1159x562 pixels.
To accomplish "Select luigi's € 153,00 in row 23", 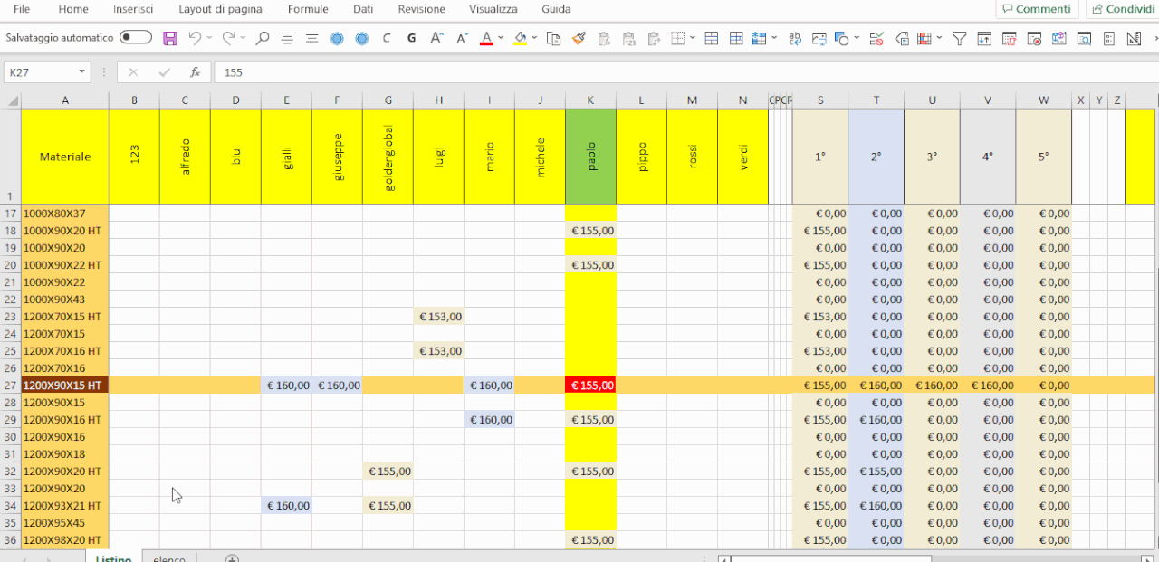I will (438, 317).
